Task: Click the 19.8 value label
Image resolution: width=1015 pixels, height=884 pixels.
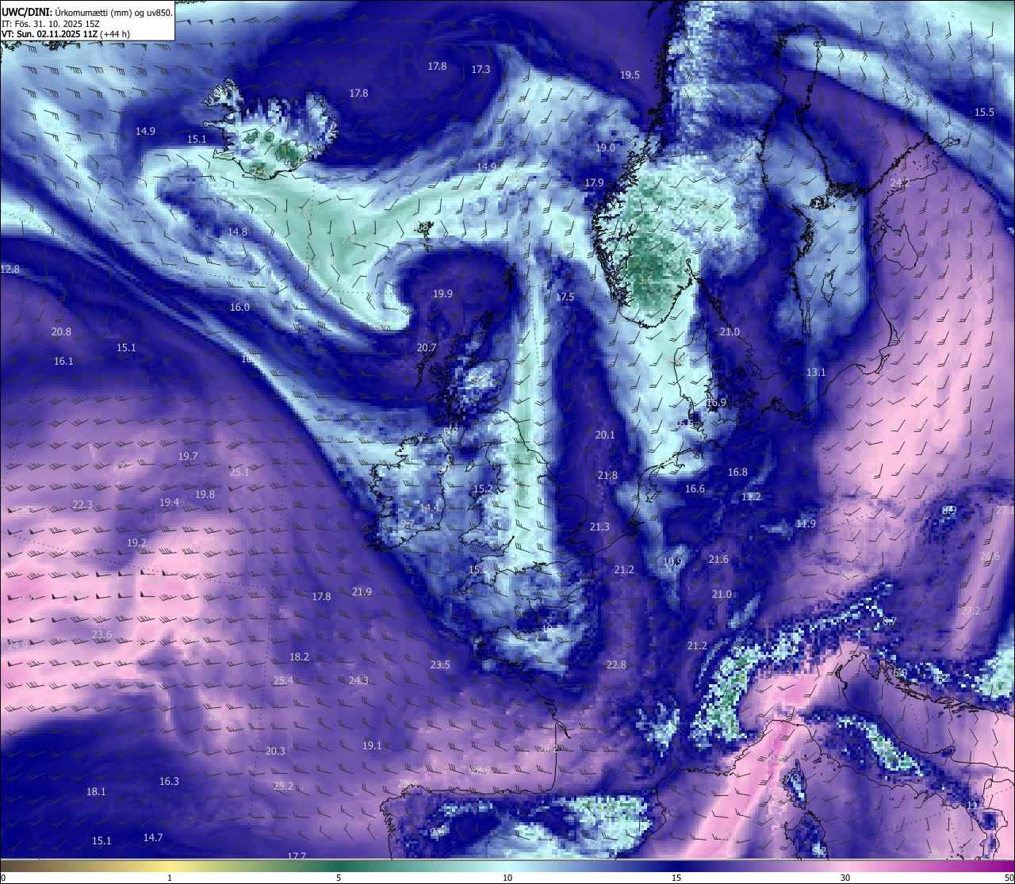Action: pos(205,495)
